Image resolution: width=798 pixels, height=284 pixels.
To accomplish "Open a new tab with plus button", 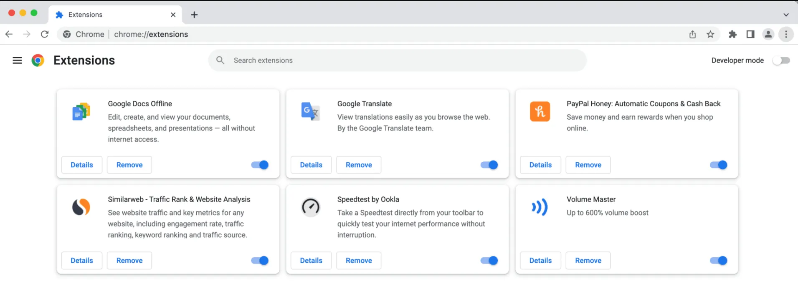I will tap(194, 15).
